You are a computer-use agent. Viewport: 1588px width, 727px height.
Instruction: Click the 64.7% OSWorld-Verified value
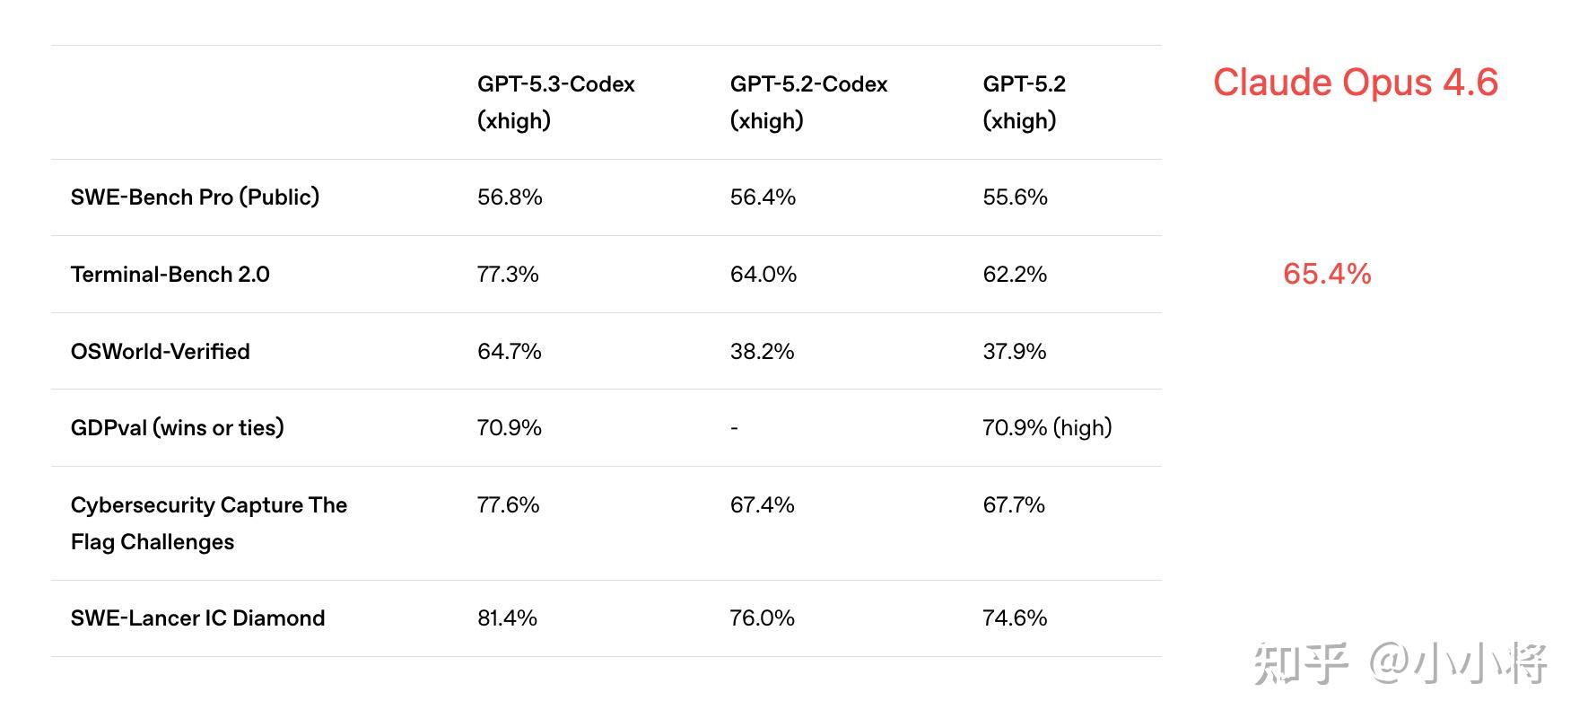coord(509,352)
